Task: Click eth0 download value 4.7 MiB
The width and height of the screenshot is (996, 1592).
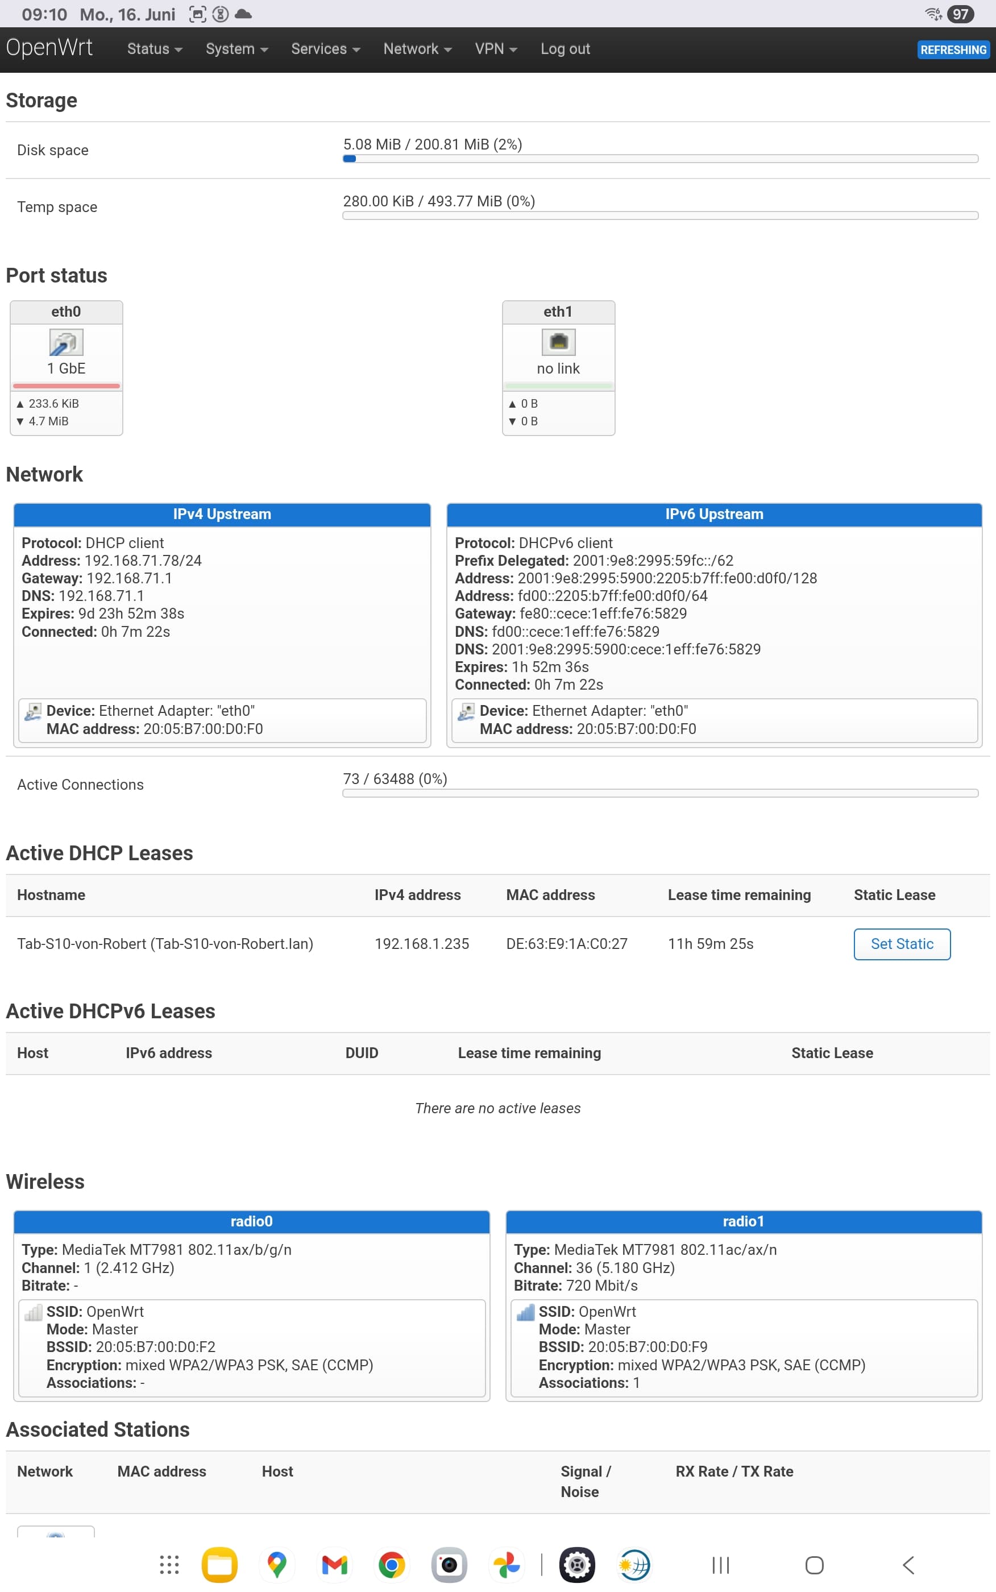Action: click(x=48, y=421)
